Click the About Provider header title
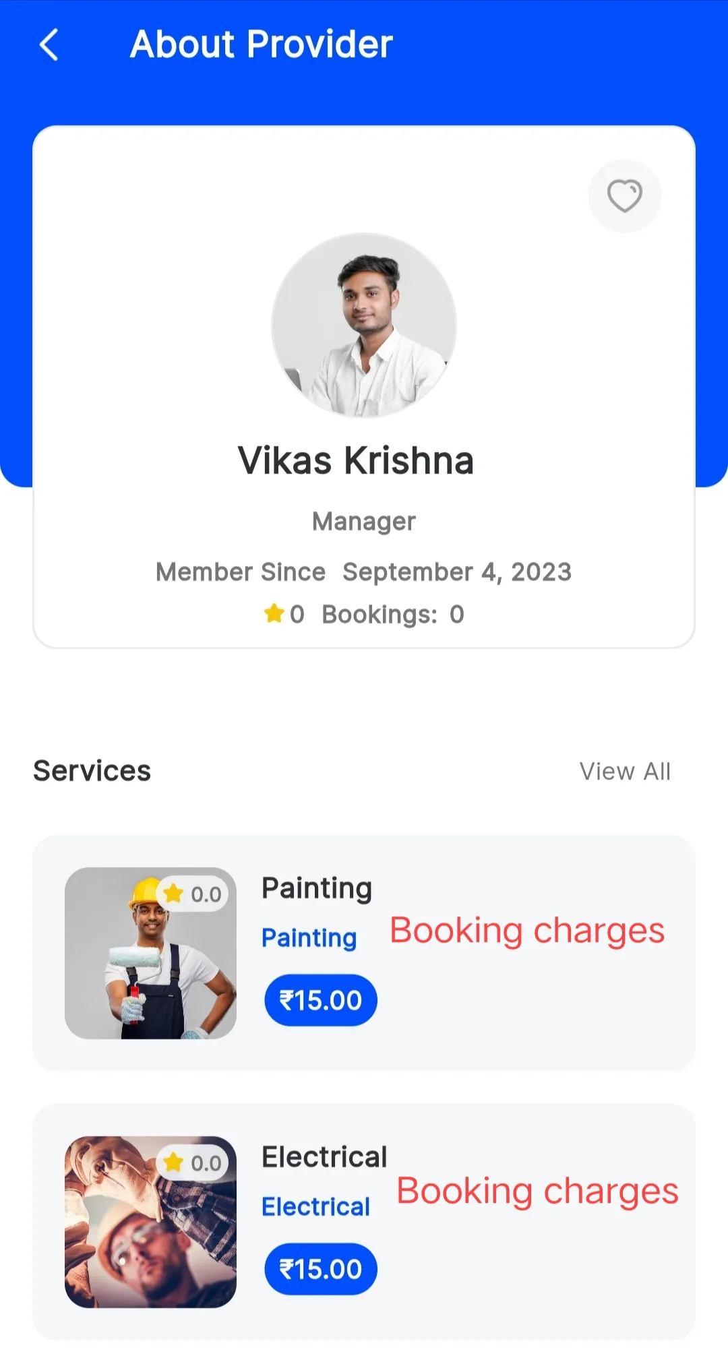The width and height of the screenshot is (728, 1364). 262,44
